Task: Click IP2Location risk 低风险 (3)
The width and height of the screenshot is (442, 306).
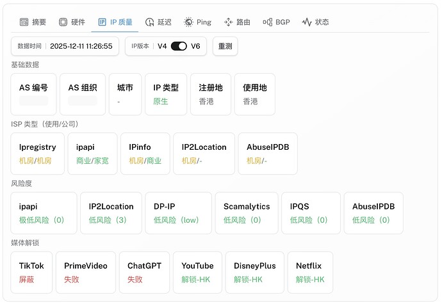Action: [x=108, y=220]
